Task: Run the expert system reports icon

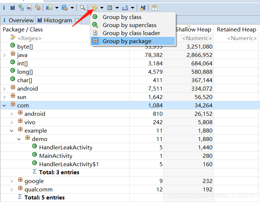Action: 49,8
